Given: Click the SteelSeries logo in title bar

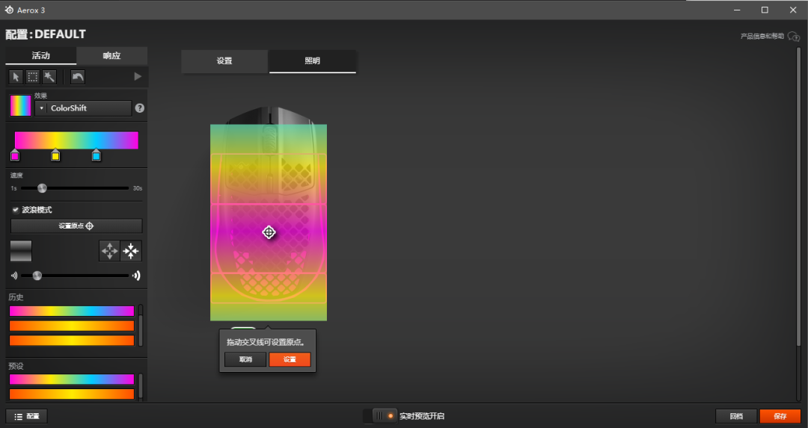Looking at the screenshot, I should (x=9, y=10).
